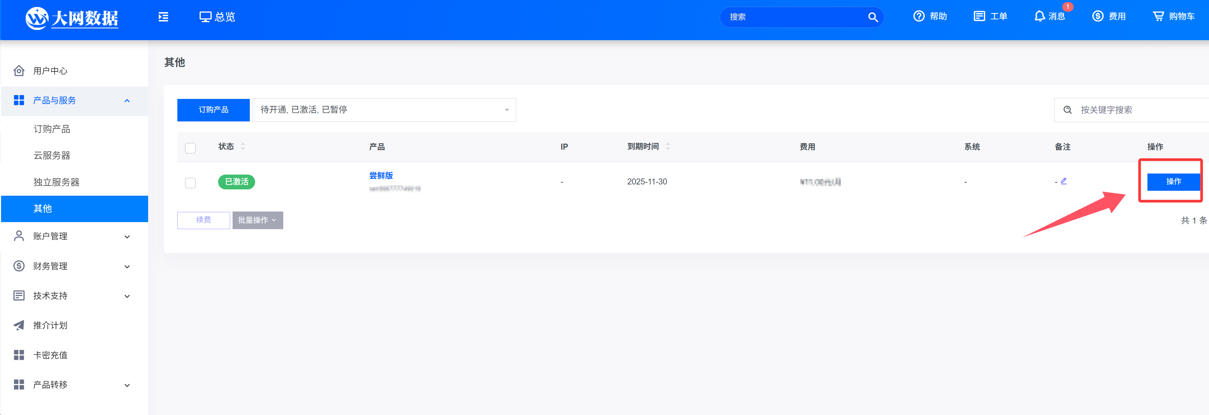
Task: Select 独立服务器 sidebar item
Action: (x=56, y=182)
